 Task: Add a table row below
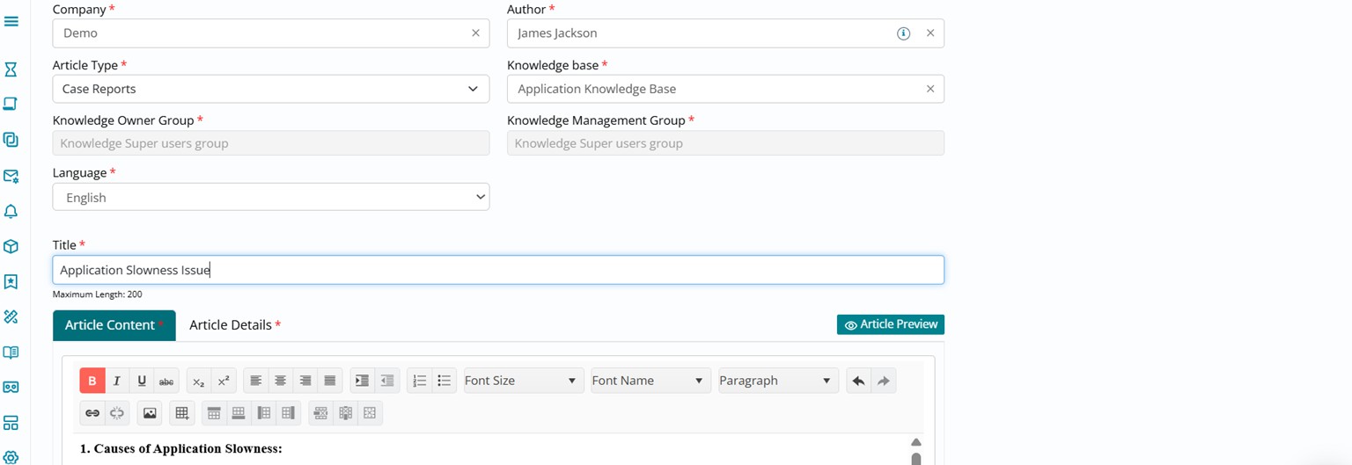tap(239, 413)
